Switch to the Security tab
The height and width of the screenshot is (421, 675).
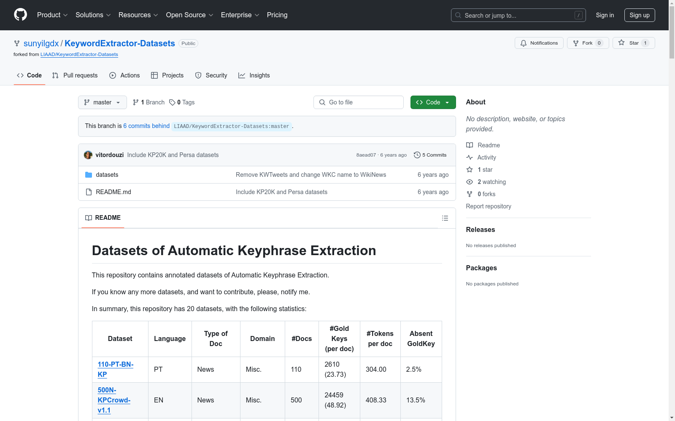[x=211, y=75]
